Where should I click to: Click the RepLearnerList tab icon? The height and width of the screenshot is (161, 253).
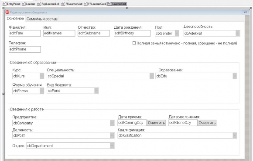[39, 4]
